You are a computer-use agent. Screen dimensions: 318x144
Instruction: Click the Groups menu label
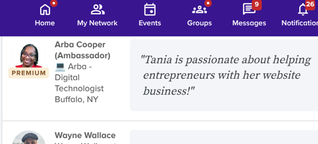pos(199,23)
